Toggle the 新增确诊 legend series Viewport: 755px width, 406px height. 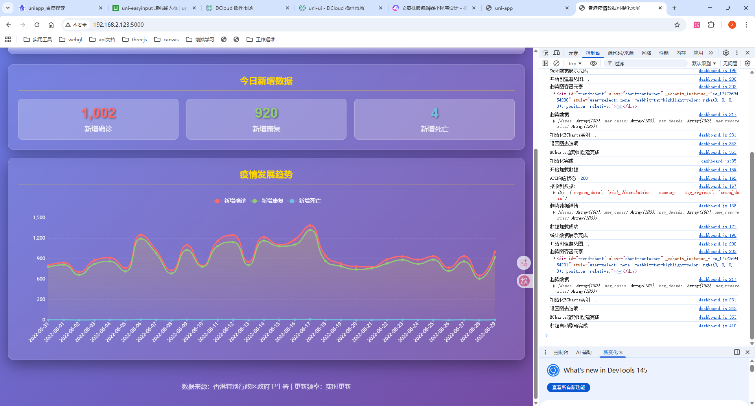coord(230,201)
